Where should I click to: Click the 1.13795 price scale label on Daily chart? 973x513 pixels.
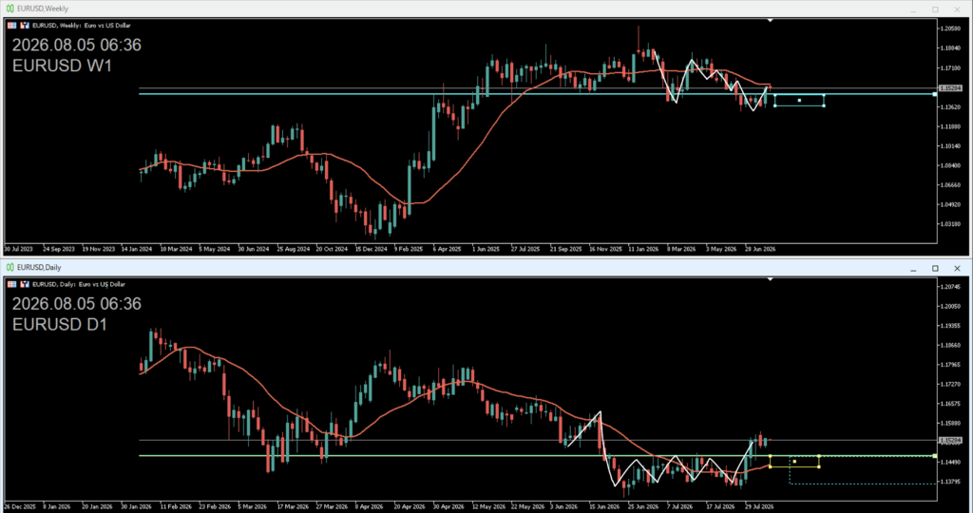pos(950,482)
